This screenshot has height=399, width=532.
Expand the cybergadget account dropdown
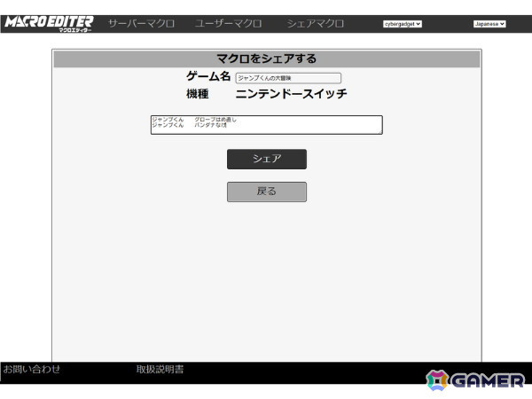coord(403,24)
